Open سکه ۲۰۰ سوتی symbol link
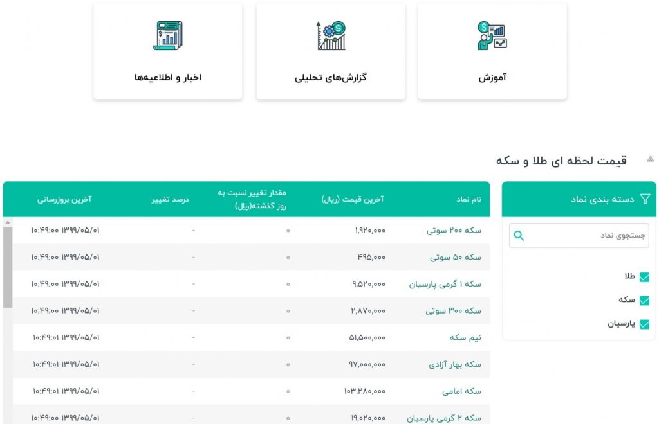 [x=454, y=230]
